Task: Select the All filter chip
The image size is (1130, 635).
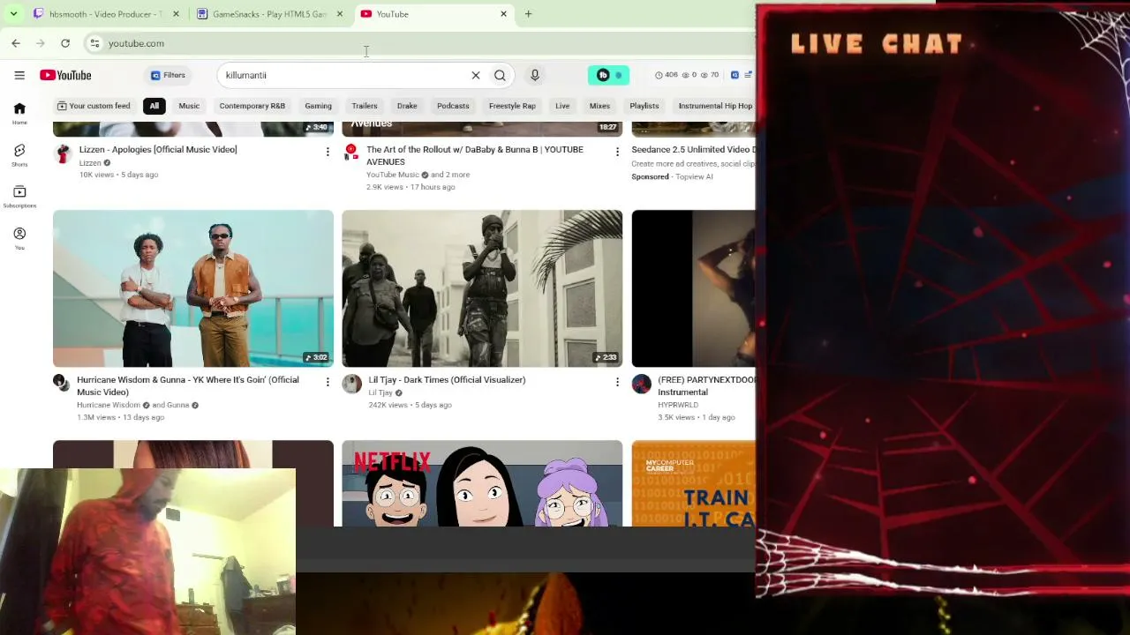Action: [x=154, y=106]
